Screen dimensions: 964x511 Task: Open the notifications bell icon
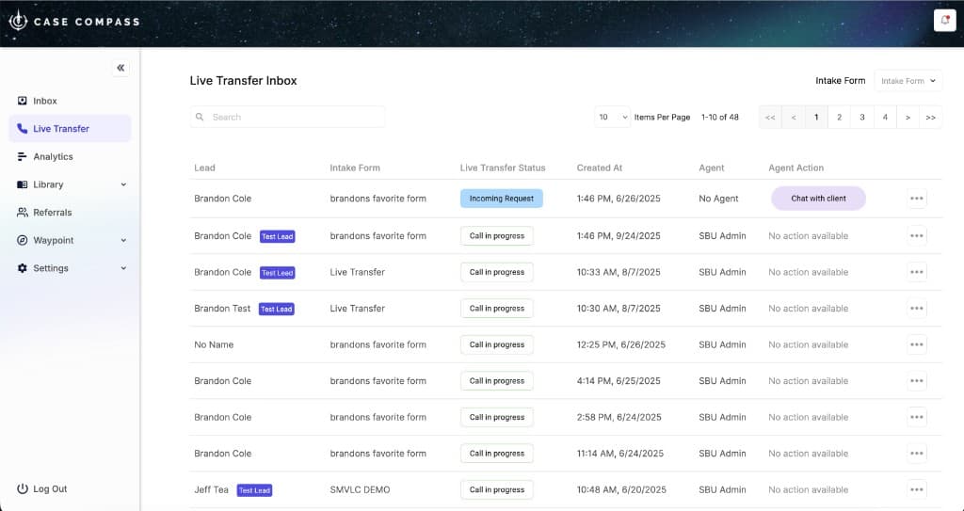[944, 21]
